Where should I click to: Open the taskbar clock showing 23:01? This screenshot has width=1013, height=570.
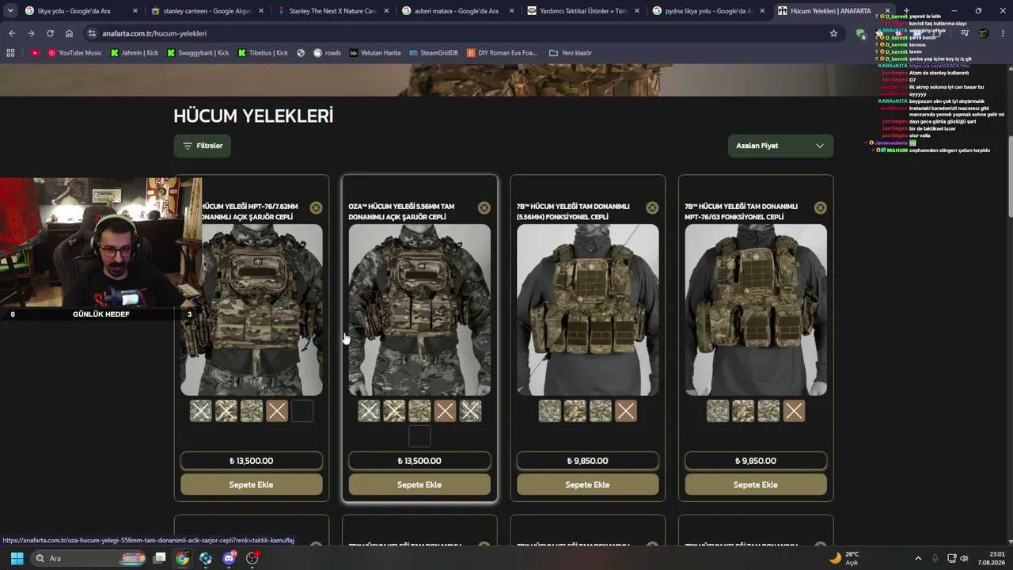pos(991,558)
